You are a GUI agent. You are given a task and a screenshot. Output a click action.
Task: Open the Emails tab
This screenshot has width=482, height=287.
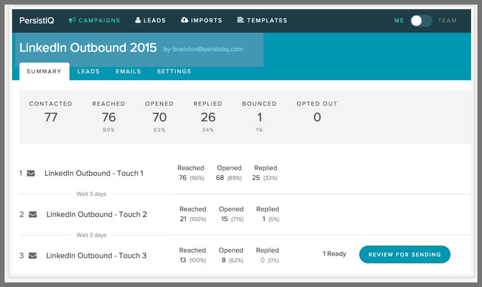[128, 72]
